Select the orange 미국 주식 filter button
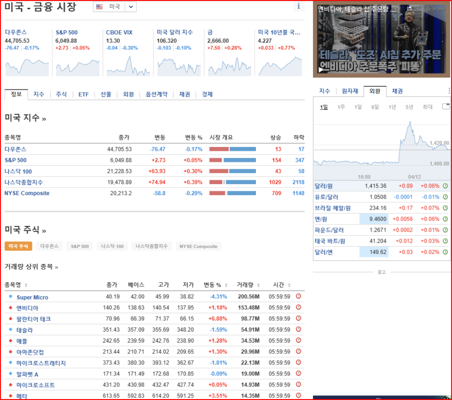Image resolution: width=452 pixels, height=400 pixels. point(18,246)
